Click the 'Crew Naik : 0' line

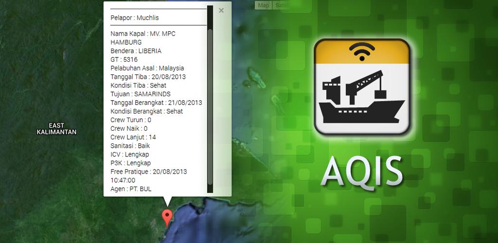click(x=129, y=128)
